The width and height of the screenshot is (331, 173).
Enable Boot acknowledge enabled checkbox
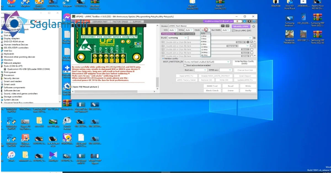coord(185,65)
